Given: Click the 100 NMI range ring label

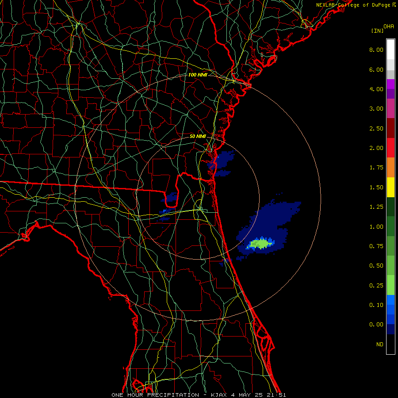Looking at the screenshot, I should (x=198, y=75).
